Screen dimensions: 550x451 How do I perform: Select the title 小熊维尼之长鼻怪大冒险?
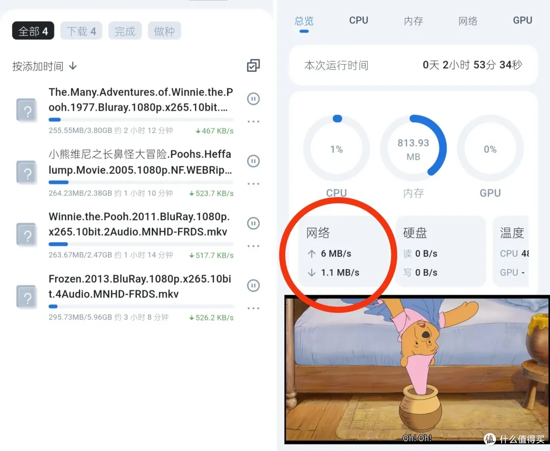click(107, 154)
